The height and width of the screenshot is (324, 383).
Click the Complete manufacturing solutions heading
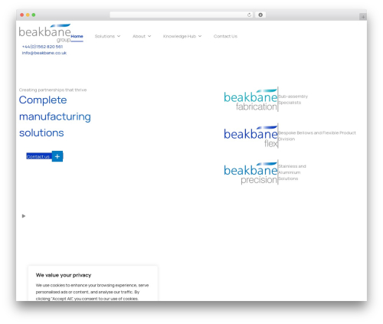coord(55,116)
